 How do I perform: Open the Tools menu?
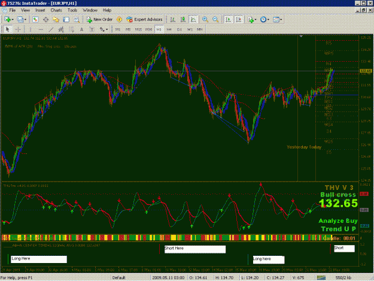72,10
